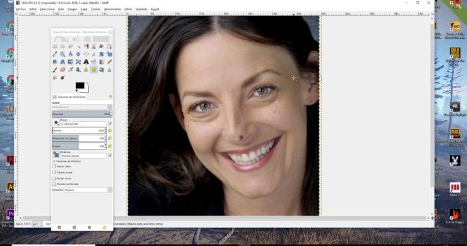Viewport: 467px width, 246px height.
Task: Select the Ink tool
Action: click(x=78, y=69)
